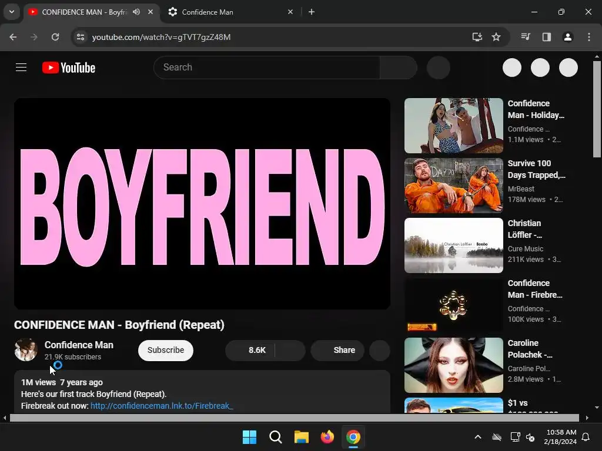Open the Windows Start menu
This screenshot has height=451, width=602.
[x=249, y=437]
